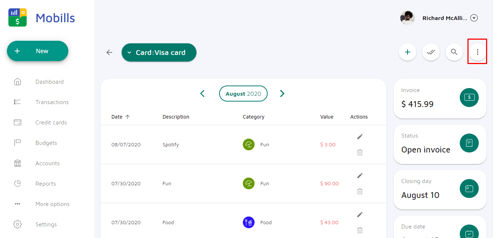Click the round plus add icon
Screen dimensions: 493x238
408,52
